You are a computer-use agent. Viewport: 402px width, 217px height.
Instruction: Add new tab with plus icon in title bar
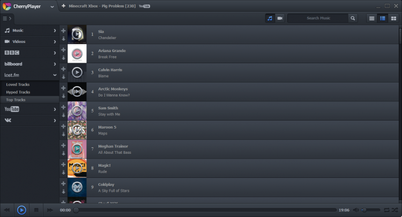[63, 6]
